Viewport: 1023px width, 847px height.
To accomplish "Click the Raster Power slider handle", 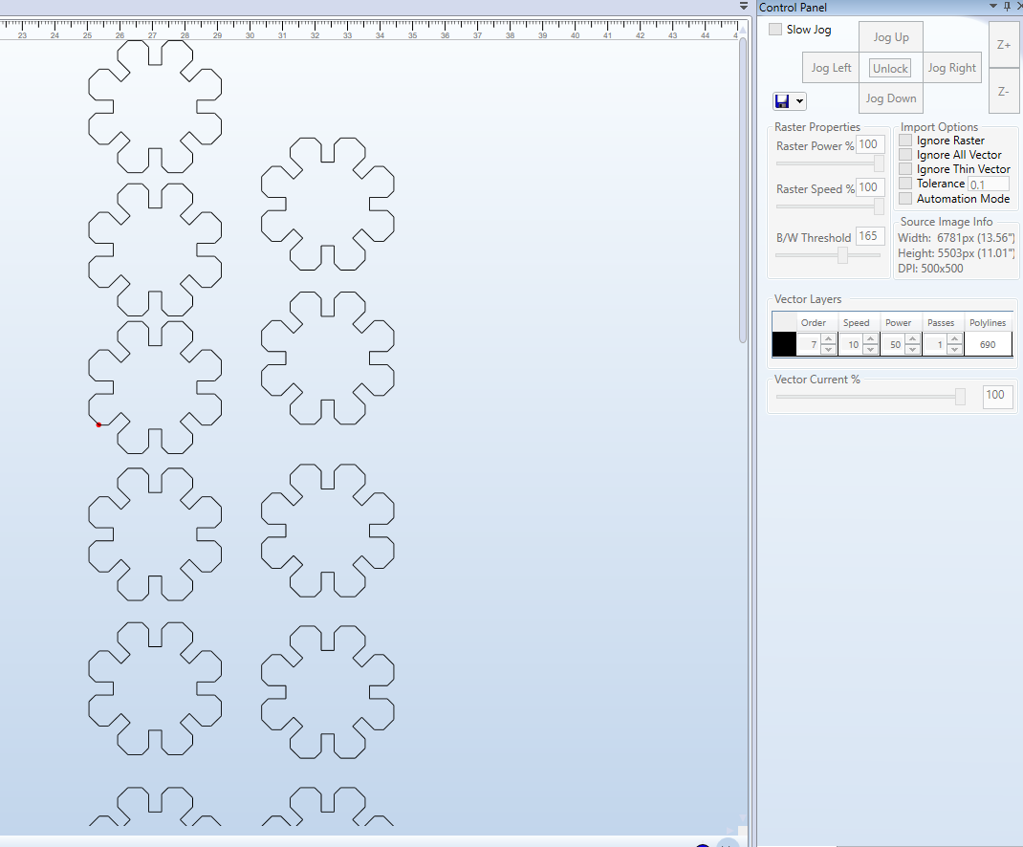I will [x=879, y=163].
